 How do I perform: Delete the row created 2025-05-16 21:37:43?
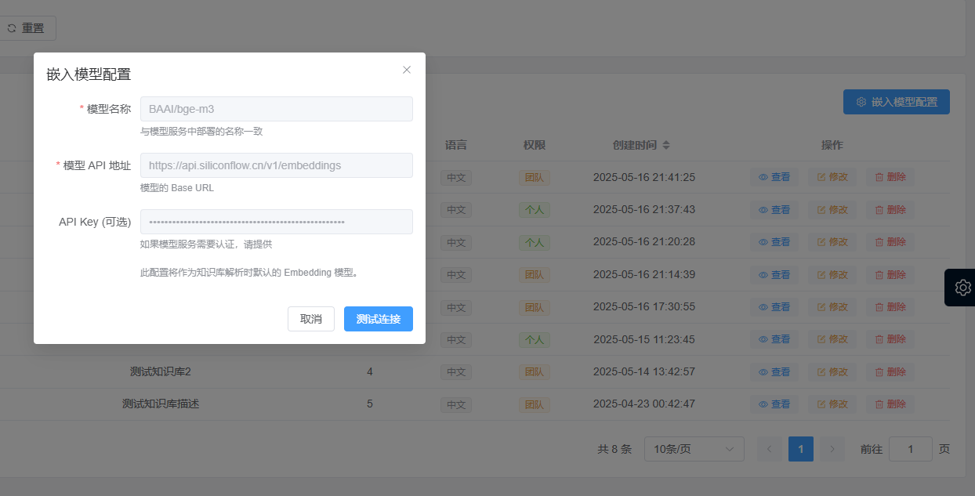tap(890, 210)
